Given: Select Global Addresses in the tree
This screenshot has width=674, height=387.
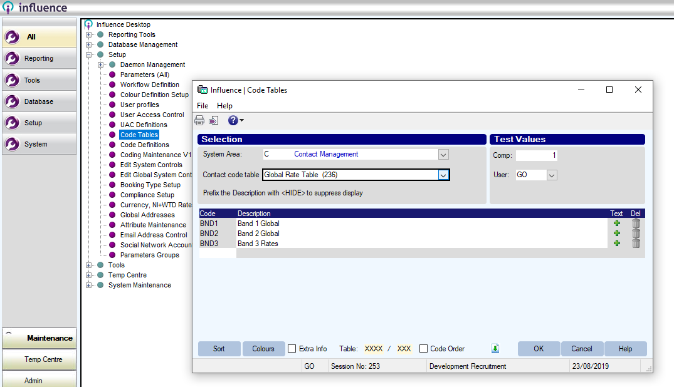Looking at the screenshot, I should tap(147, 215).
